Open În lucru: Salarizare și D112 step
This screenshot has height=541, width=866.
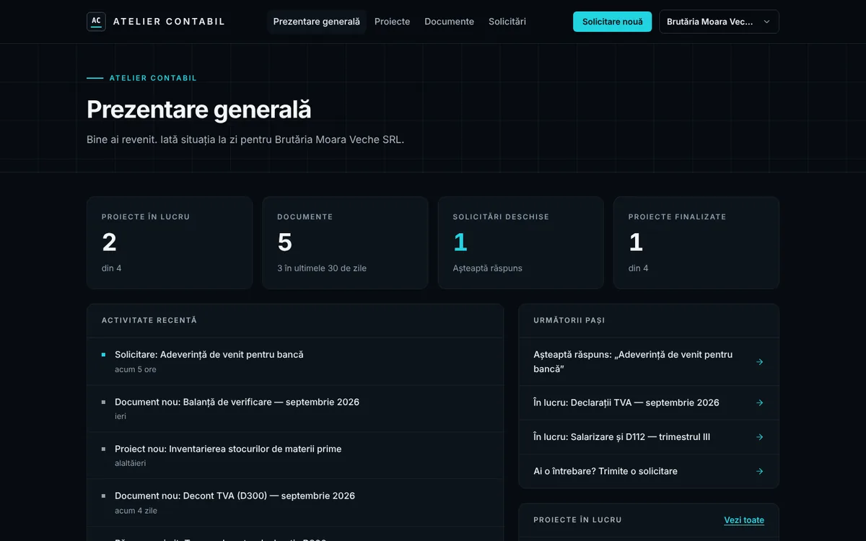(649, 437)
